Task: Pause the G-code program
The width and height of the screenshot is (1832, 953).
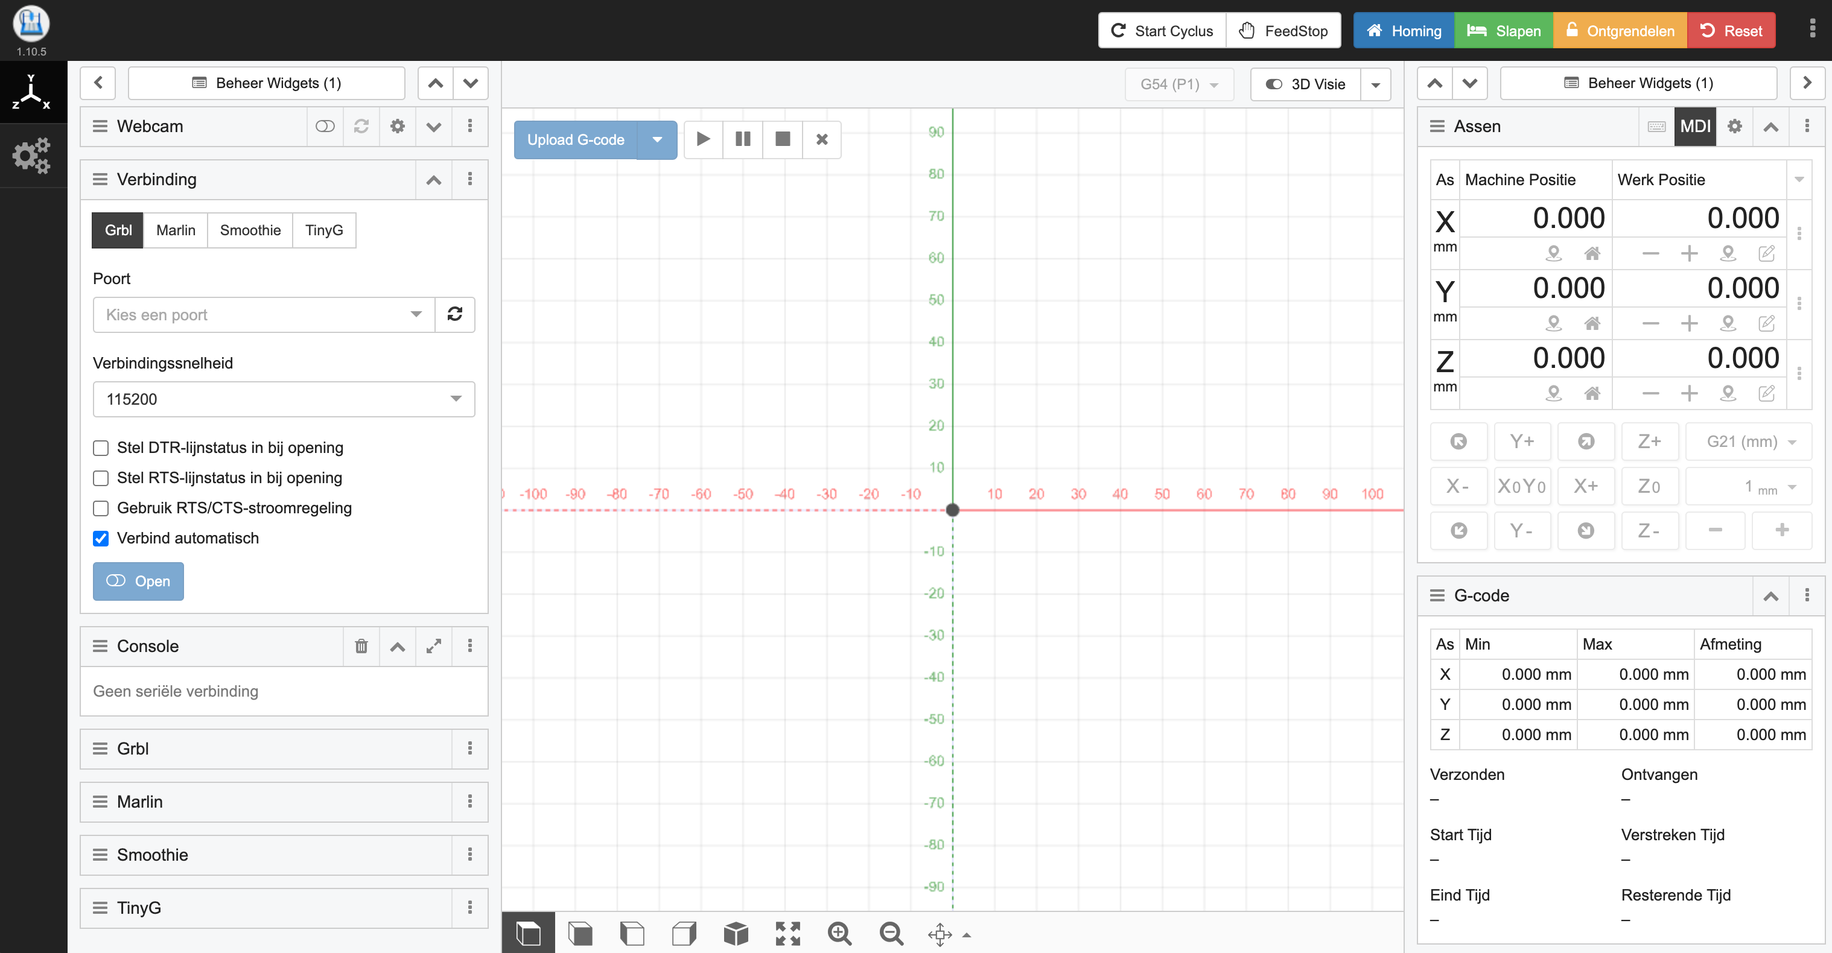Action: point(743,139)
